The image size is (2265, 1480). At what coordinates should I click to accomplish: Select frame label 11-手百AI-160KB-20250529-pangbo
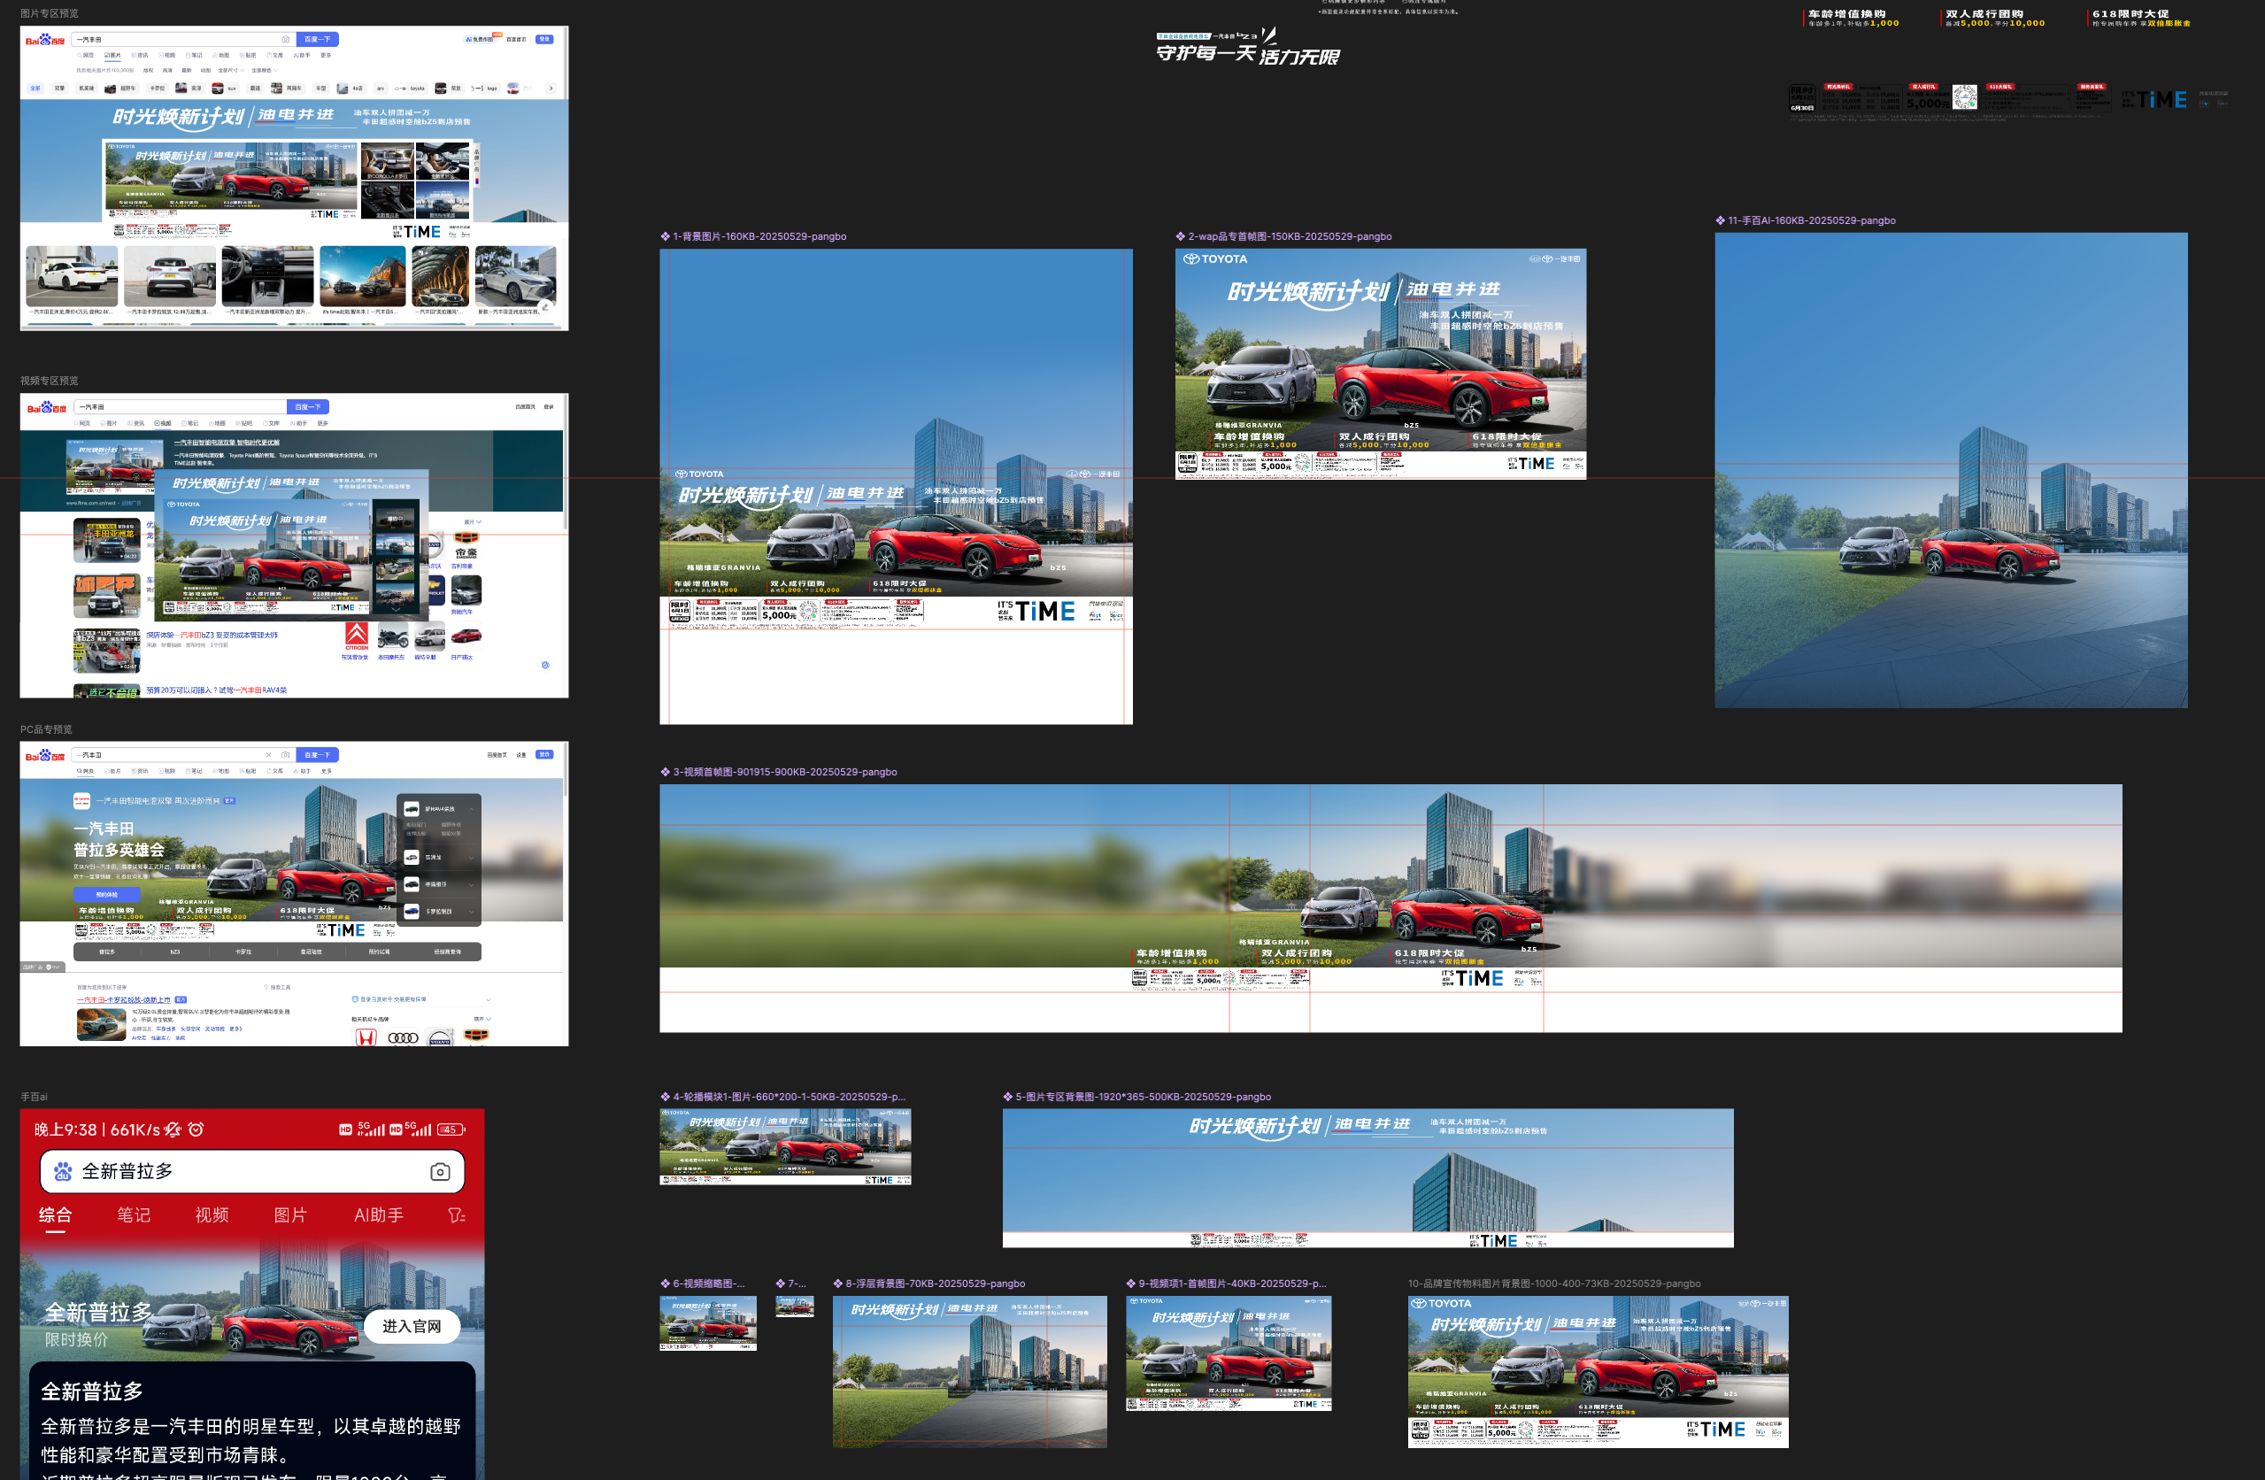click(x=1812, y=220)
